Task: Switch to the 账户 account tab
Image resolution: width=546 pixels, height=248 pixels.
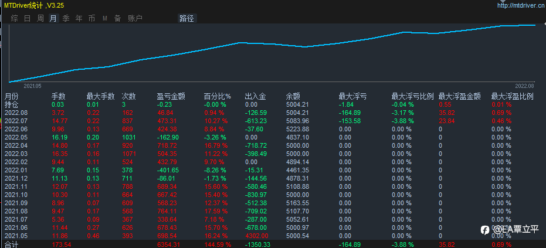Action: (135, 18)
